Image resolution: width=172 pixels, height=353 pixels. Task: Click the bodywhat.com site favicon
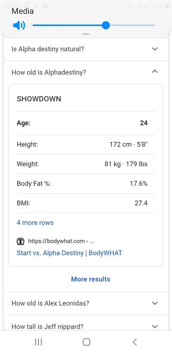[x=21, y=241]
